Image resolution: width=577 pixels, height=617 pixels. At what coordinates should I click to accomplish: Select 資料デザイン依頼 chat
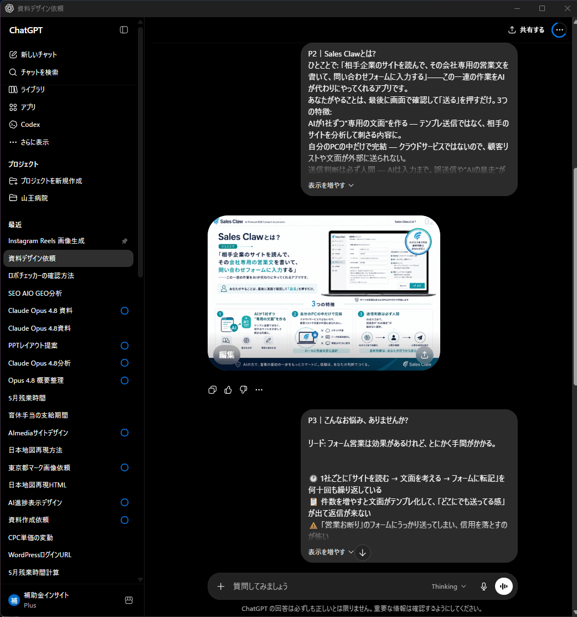click(x=69, y=259)
